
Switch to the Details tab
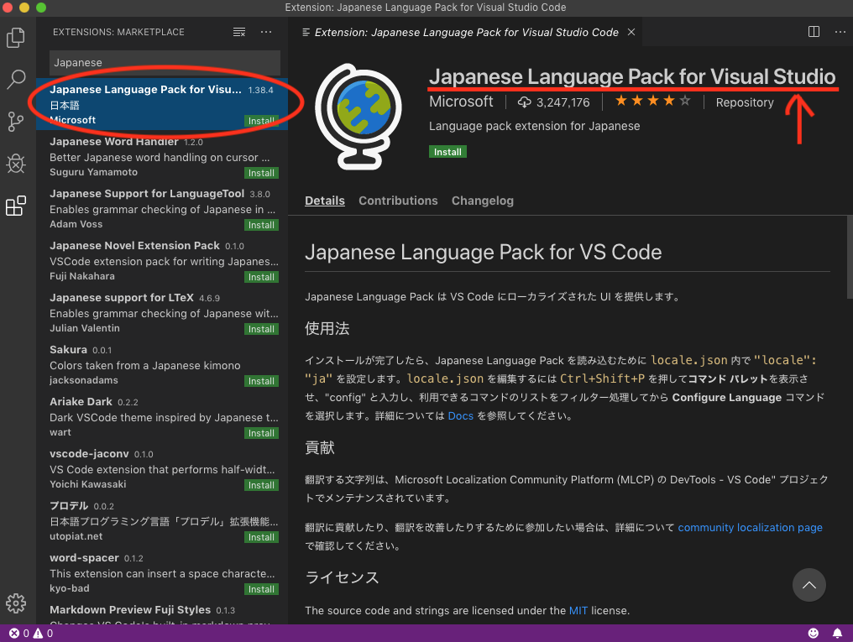[x=325, y=201]
